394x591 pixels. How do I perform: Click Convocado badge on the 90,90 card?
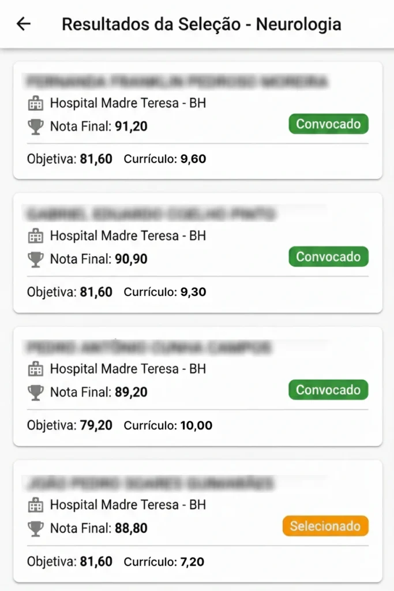pos(328,257)
